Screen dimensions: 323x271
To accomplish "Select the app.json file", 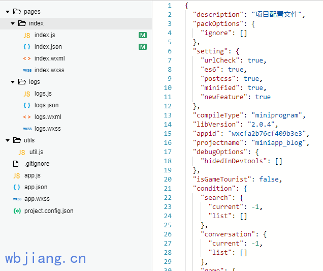I will pos(36,187).
